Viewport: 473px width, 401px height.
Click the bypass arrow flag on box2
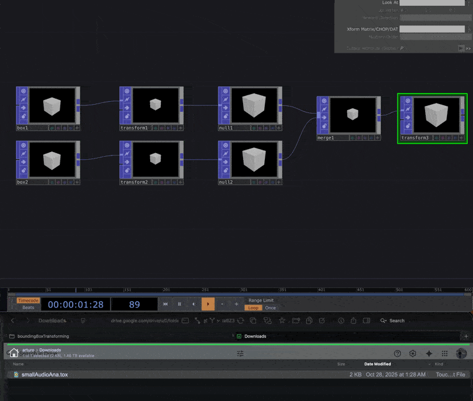click(22, 163)
